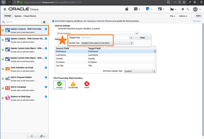Open the Email Address unique identifier dropdown
204x139 pixels.
tap(137, 33)
